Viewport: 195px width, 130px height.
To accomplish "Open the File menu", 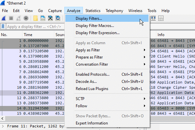I will pyautogui.click(x=5, y=11).
